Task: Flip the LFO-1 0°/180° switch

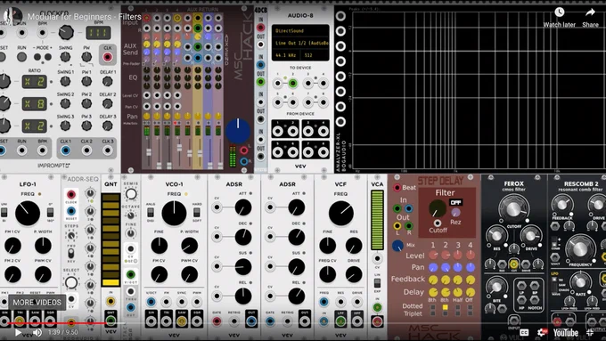Action: [50, 213]
